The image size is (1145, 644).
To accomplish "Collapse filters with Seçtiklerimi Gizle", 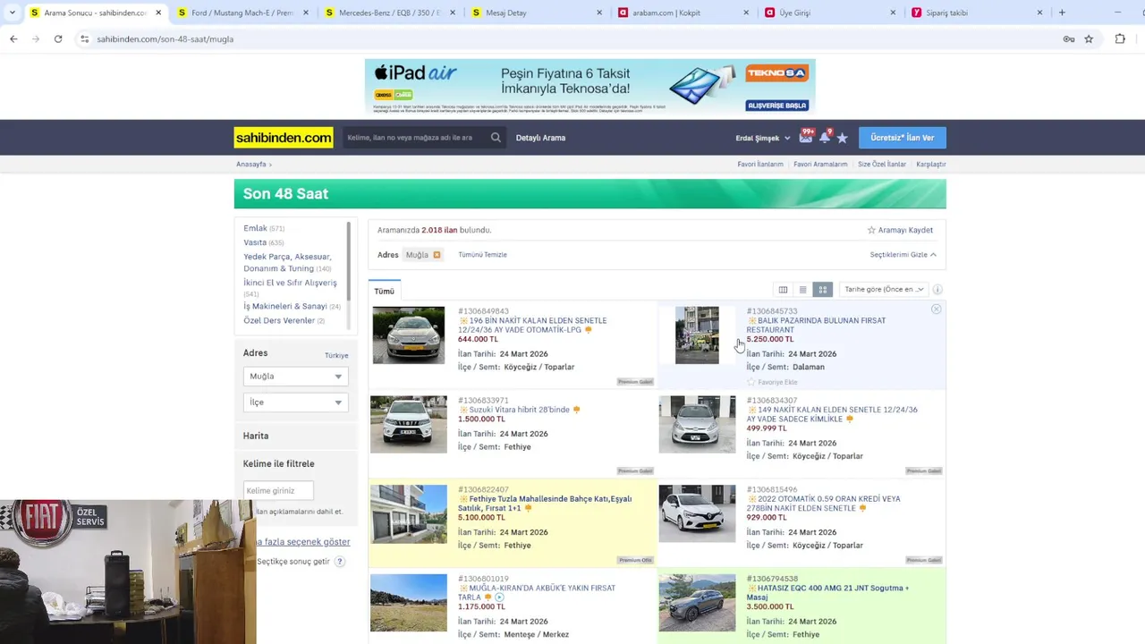I will [903, 255].
